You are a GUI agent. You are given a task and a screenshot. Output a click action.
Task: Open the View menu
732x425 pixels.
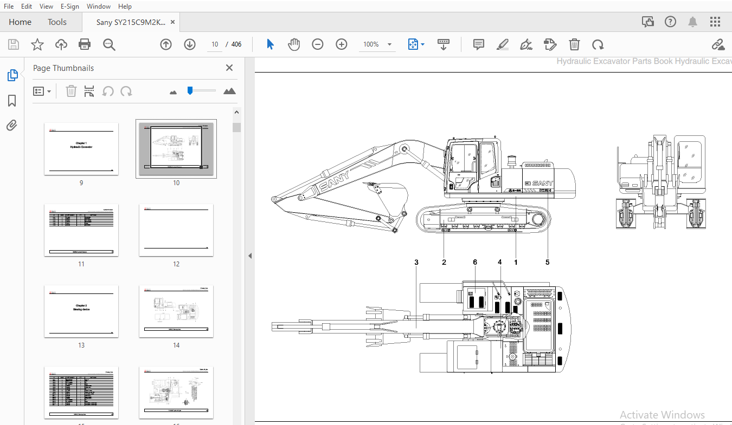47,6
